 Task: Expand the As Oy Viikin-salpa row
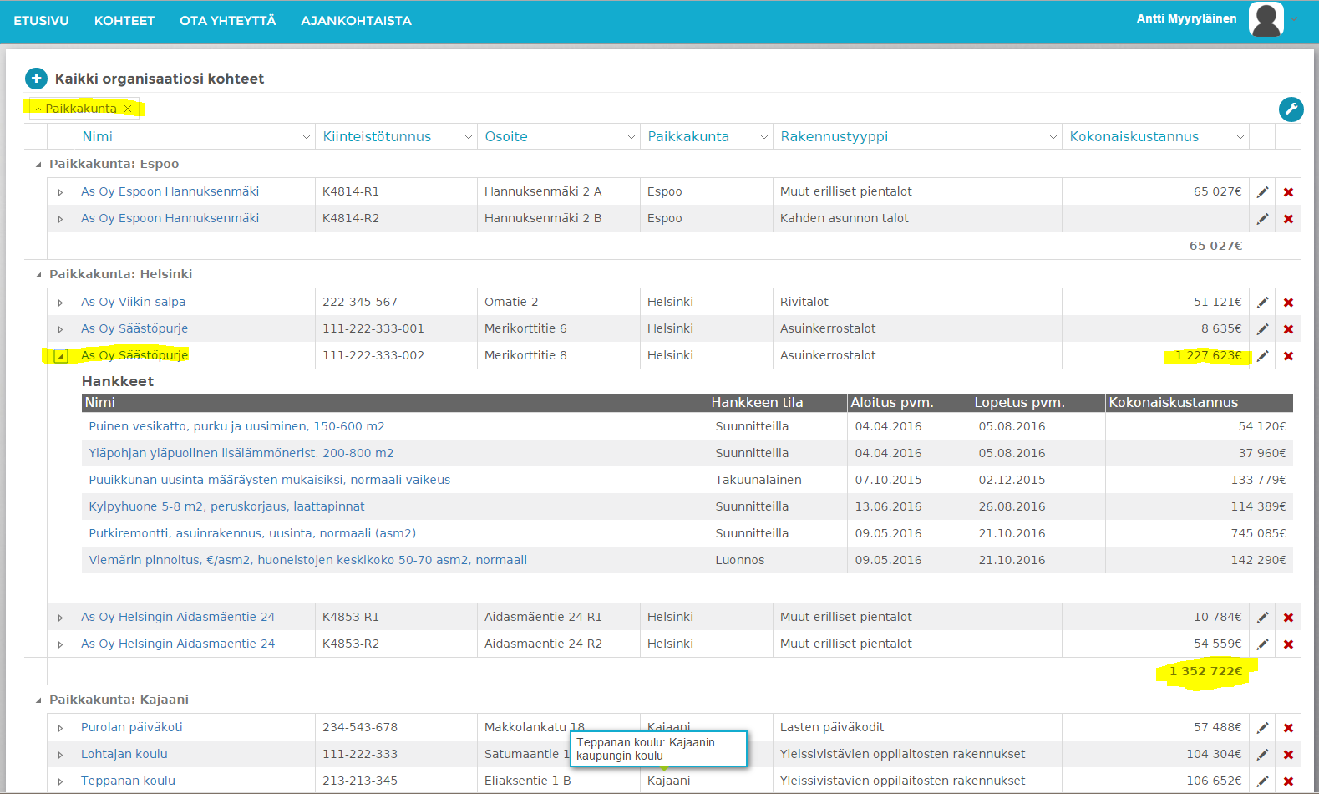[x=60, y=303]
